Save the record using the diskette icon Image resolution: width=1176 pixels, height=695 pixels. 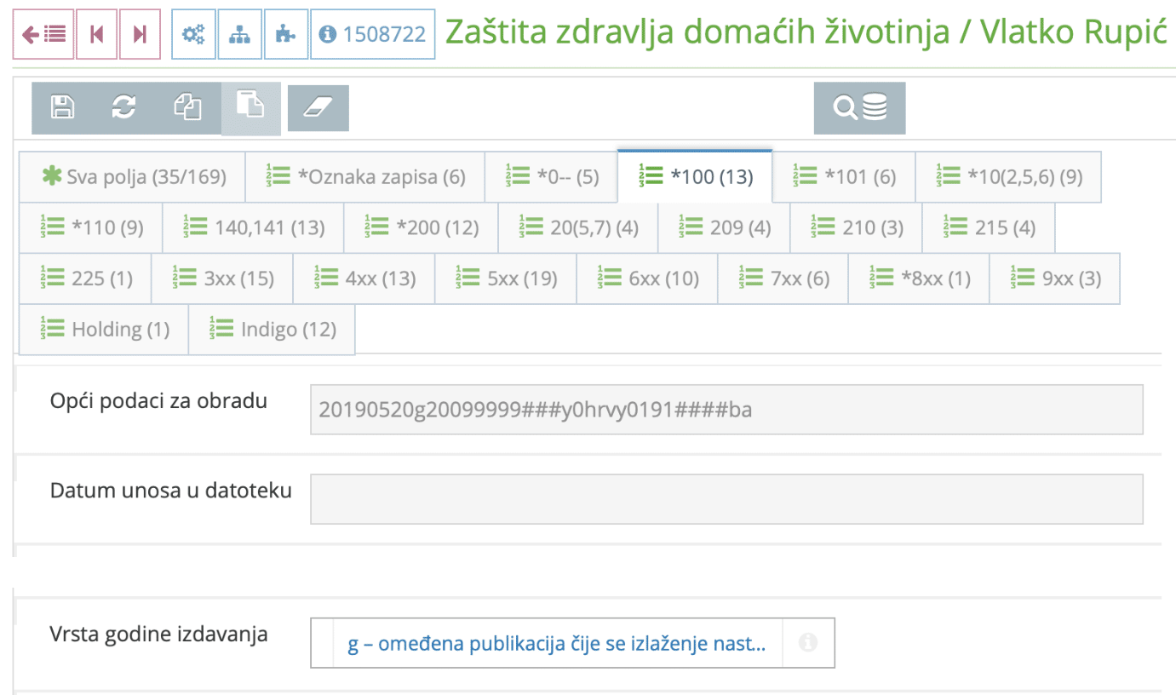coord(60,107)
